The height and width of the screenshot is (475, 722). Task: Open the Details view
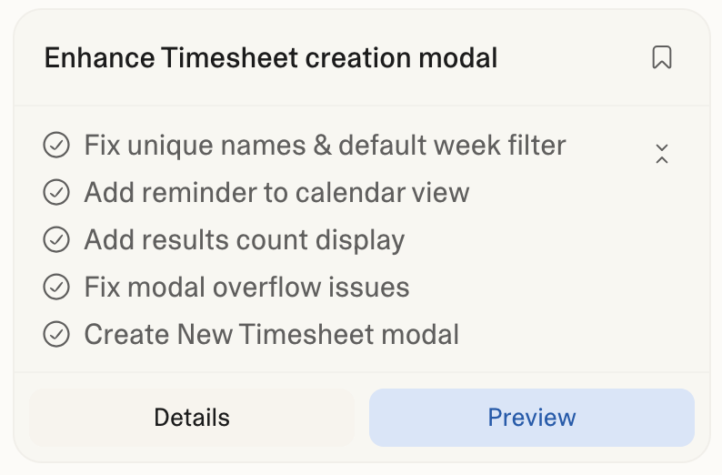point(192,418)
